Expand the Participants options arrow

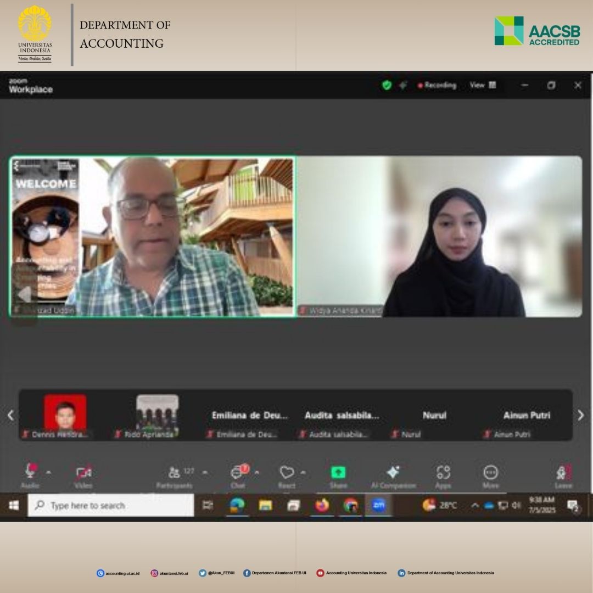pyautogui.click(x=205, y=472)
